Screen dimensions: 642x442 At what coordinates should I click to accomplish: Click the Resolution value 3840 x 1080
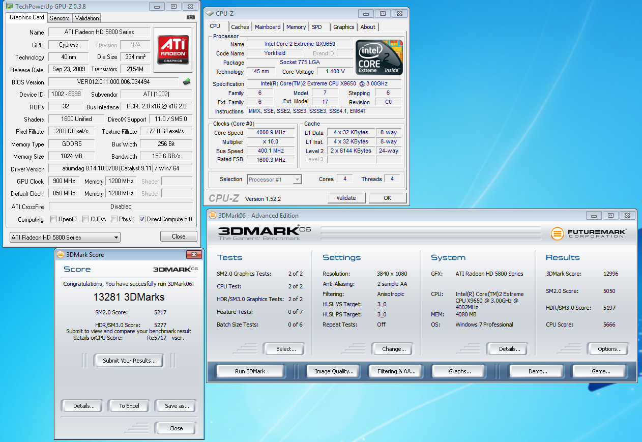pyautogui.click(x=392, y=274)
